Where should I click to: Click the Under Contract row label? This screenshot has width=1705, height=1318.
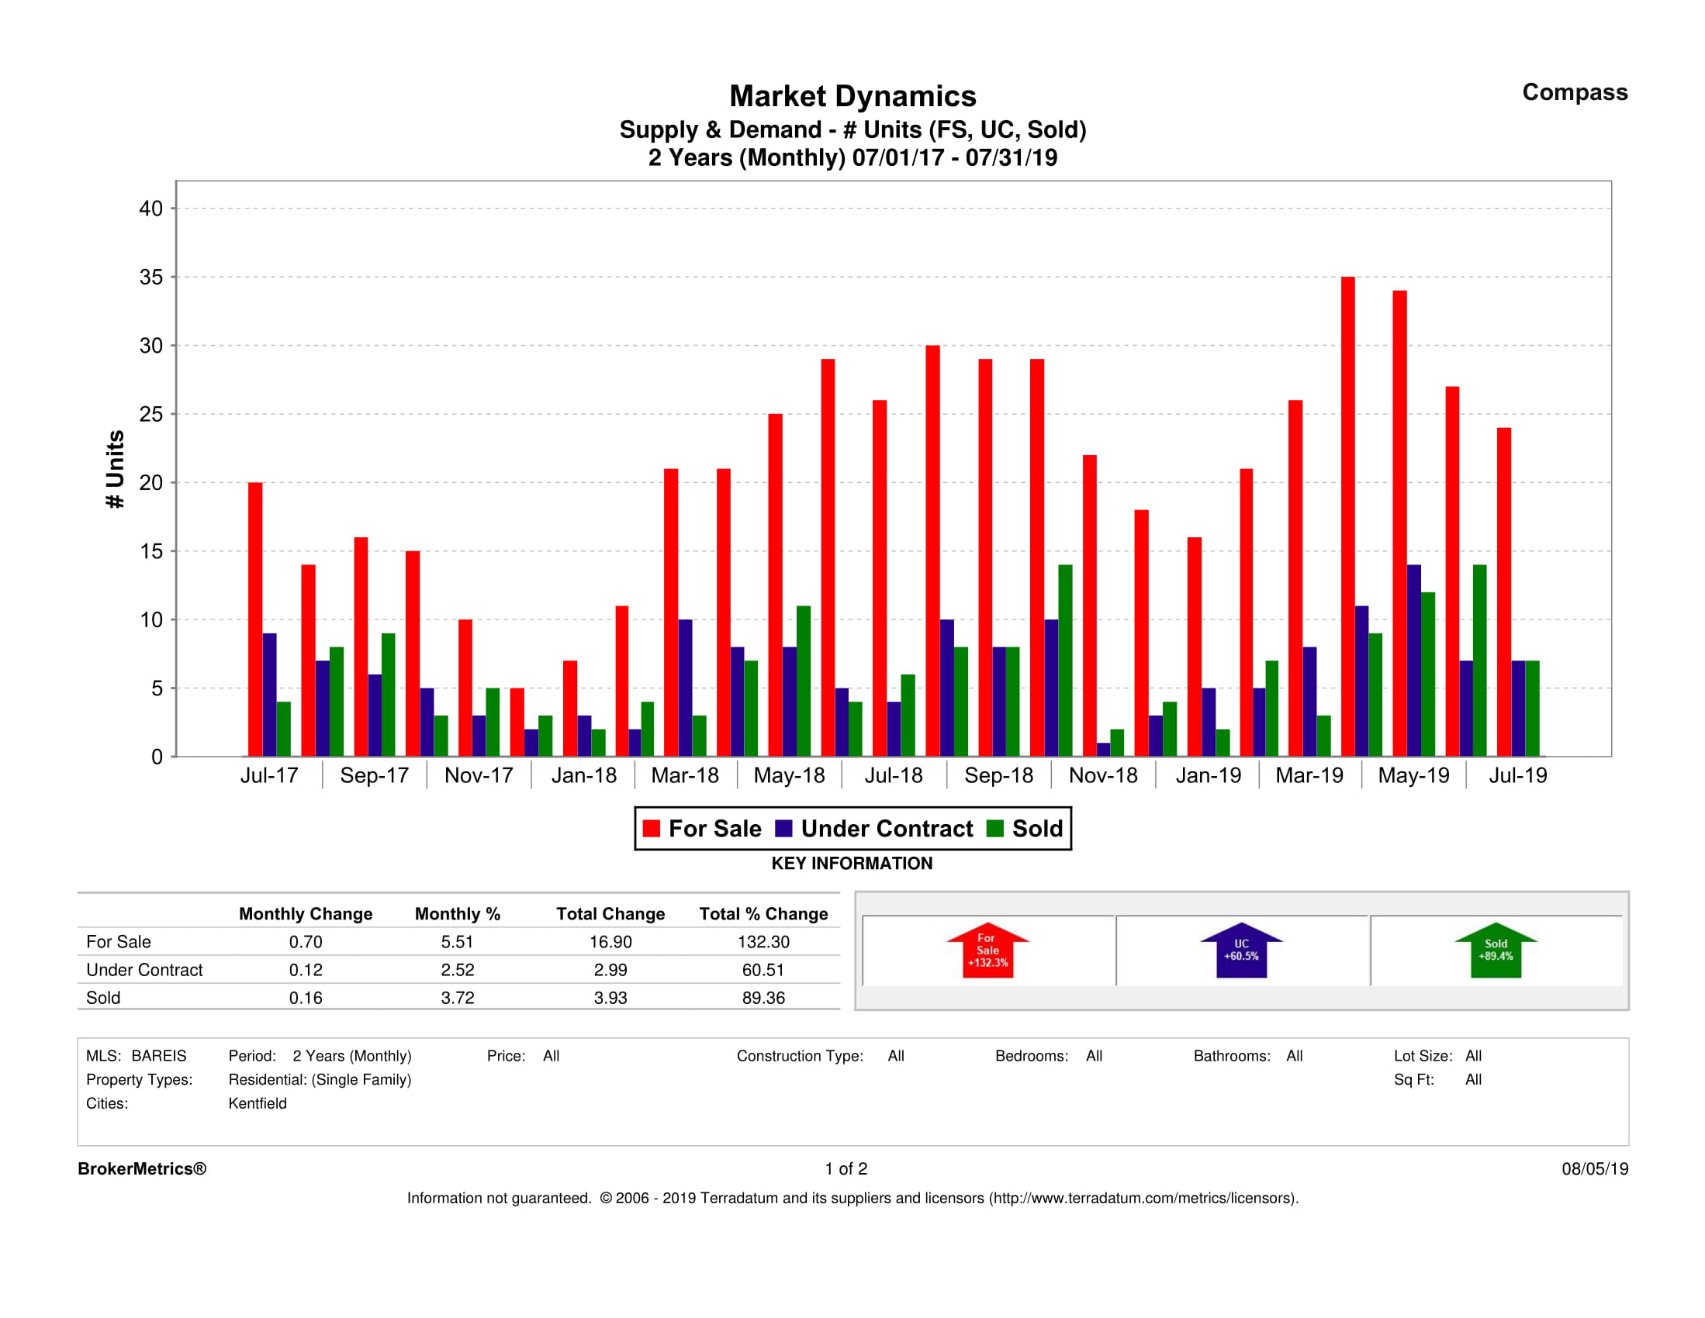[x=144, y=970]
